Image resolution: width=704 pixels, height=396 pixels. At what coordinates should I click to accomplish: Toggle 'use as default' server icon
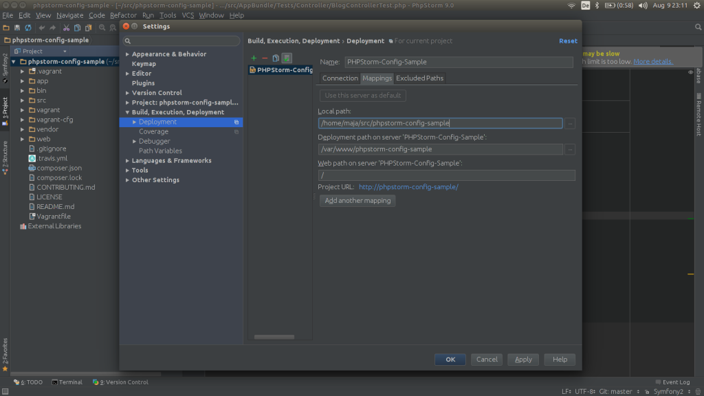coord(287,58)
